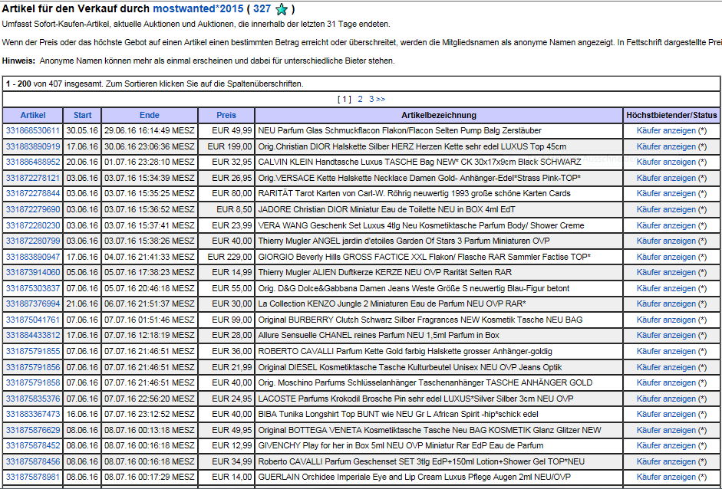The width and height of the screenshot is (722, 489).
Task: Open seller profile mostwanted*2015
Action: (x=198, y=8)
